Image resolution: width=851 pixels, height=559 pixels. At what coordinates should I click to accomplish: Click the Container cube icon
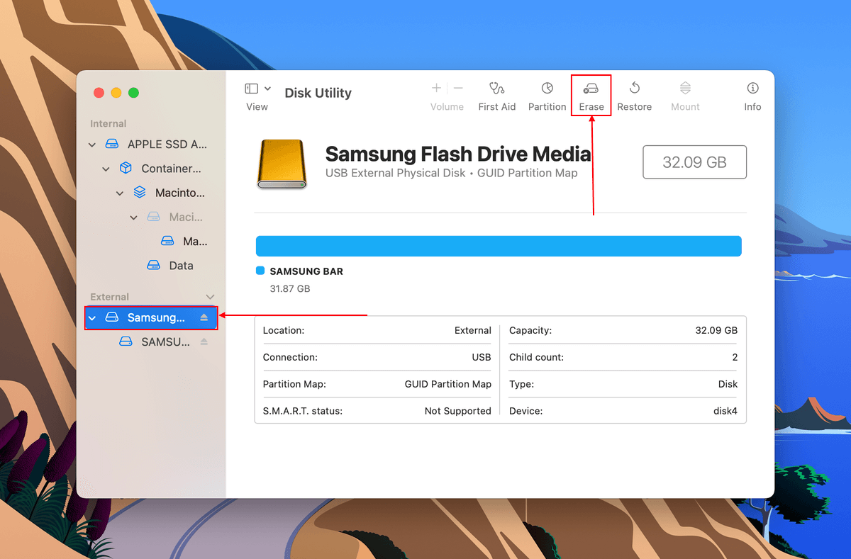pos(126,169)
